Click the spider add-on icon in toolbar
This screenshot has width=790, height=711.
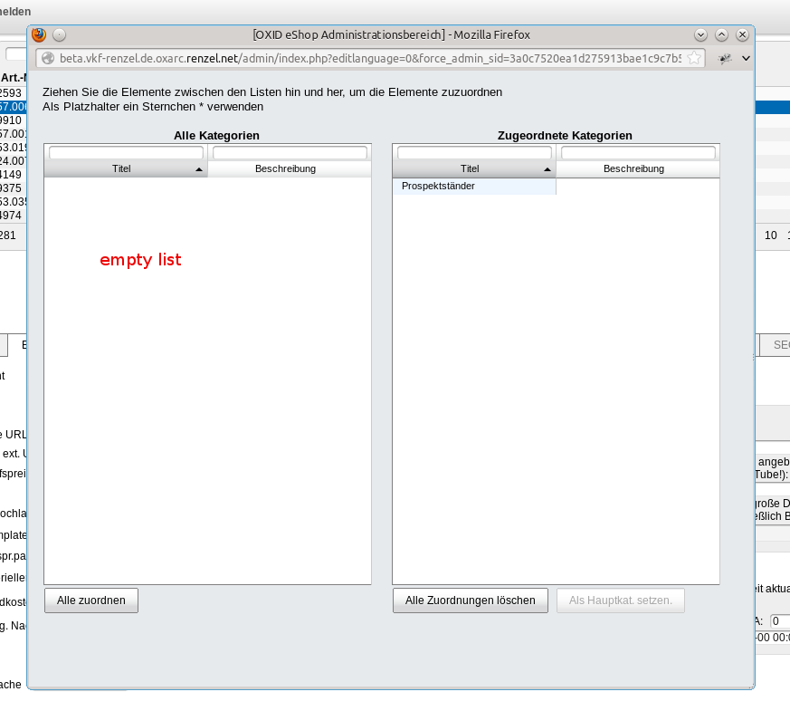[x=724, y=58]
